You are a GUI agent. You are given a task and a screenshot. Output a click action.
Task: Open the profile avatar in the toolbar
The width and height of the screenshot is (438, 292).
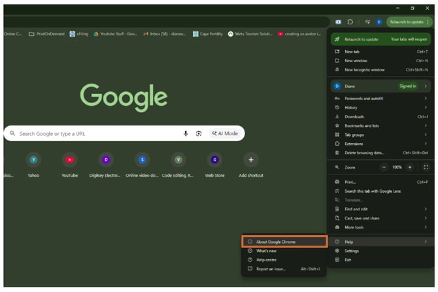(x=379, y=22)
